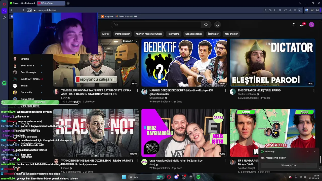Add page to bookmarks with heart icon
The height and width of the screenshot is (181, 322).
(285, 10)
